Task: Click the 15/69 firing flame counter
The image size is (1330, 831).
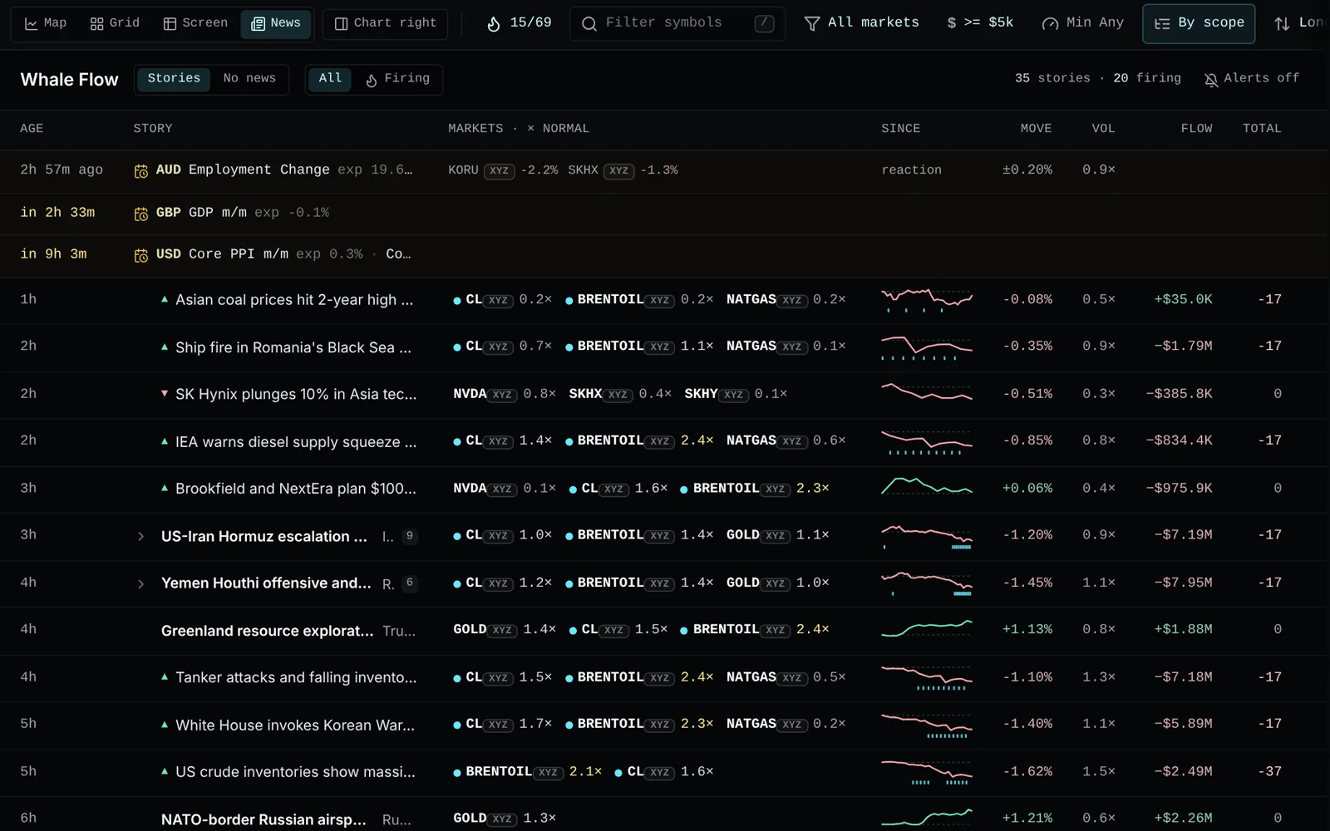Action: coord(519,23)
